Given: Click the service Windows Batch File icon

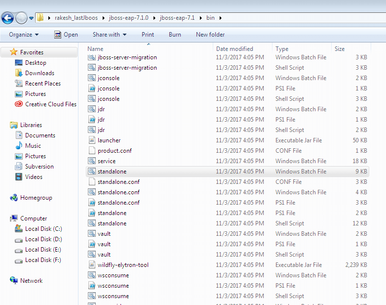Looking at the screenshot, I should coord(91,161).
